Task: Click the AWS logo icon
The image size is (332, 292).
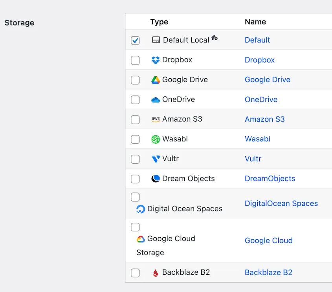Action: tap(156, 119)
